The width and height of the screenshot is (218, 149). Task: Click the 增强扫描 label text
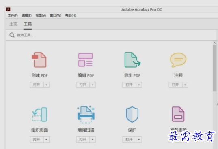(86, 130)
